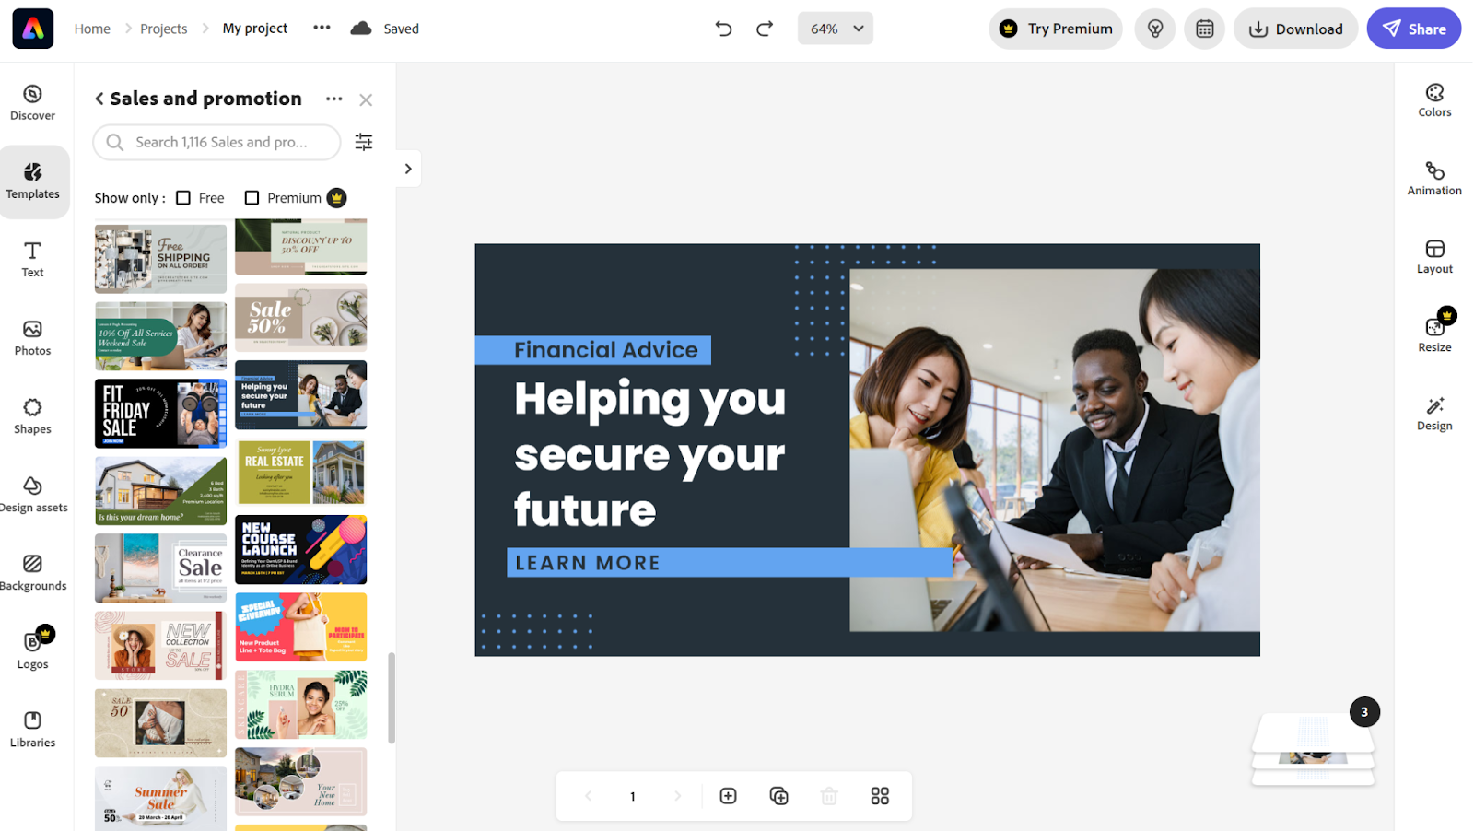Open project more options menu
1474x831 pixels.
point(322,28)
